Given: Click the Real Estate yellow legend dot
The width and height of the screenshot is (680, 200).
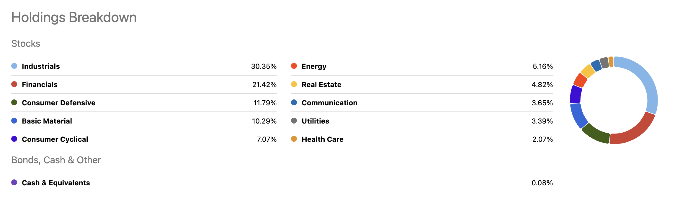Looking at the screenshot, I should pyautogui.click(x=294, y=84).
